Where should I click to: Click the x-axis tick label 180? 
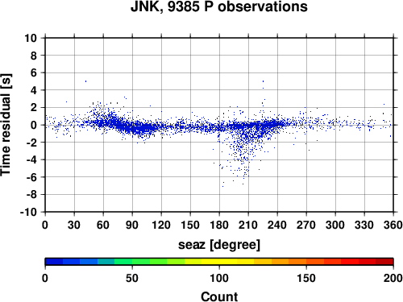click(219, 225)
